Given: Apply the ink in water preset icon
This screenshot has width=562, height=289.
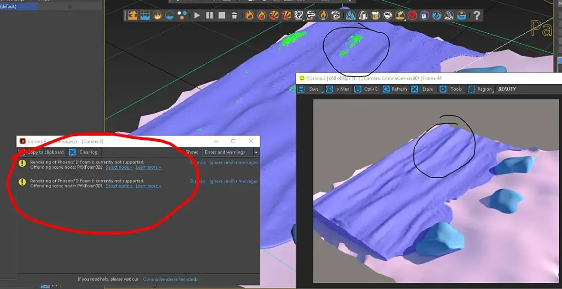Looking at the screenshot, I should point(425,15).
